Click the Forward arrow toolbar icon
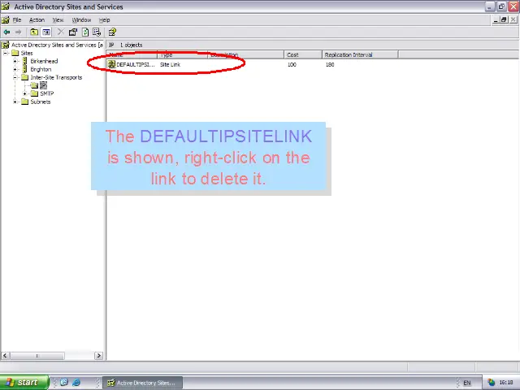 point(19,32)
